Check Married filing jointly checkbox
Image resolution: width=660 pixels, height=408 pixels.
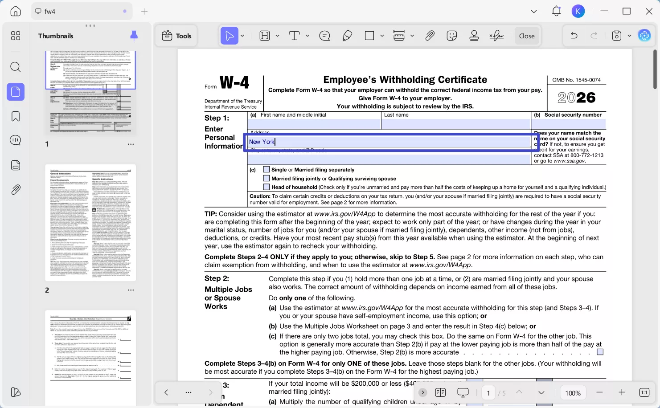click(x=266, y=178)
